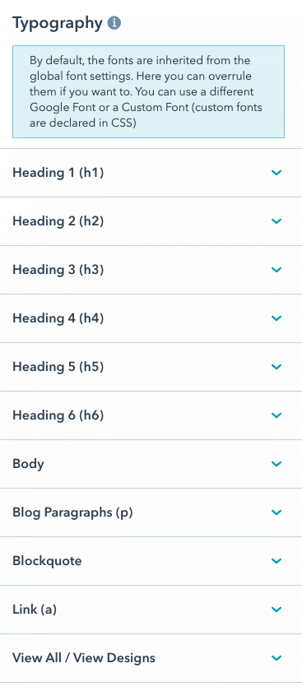The image size is (302, 691).
Task: Click the Heading 5 (h5) chevron
Action: [276, 367]
